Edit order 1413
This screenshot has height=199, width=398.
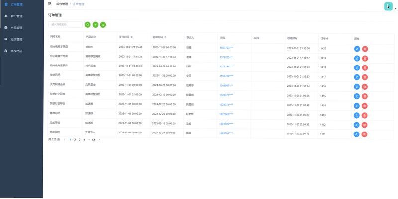tap(357, 115)
